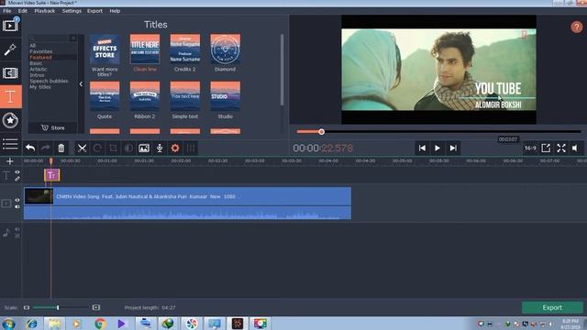The height and width of the screenshot is (330, 587).
Task: Select the Effects Store thumbnail
Action: 105,49
